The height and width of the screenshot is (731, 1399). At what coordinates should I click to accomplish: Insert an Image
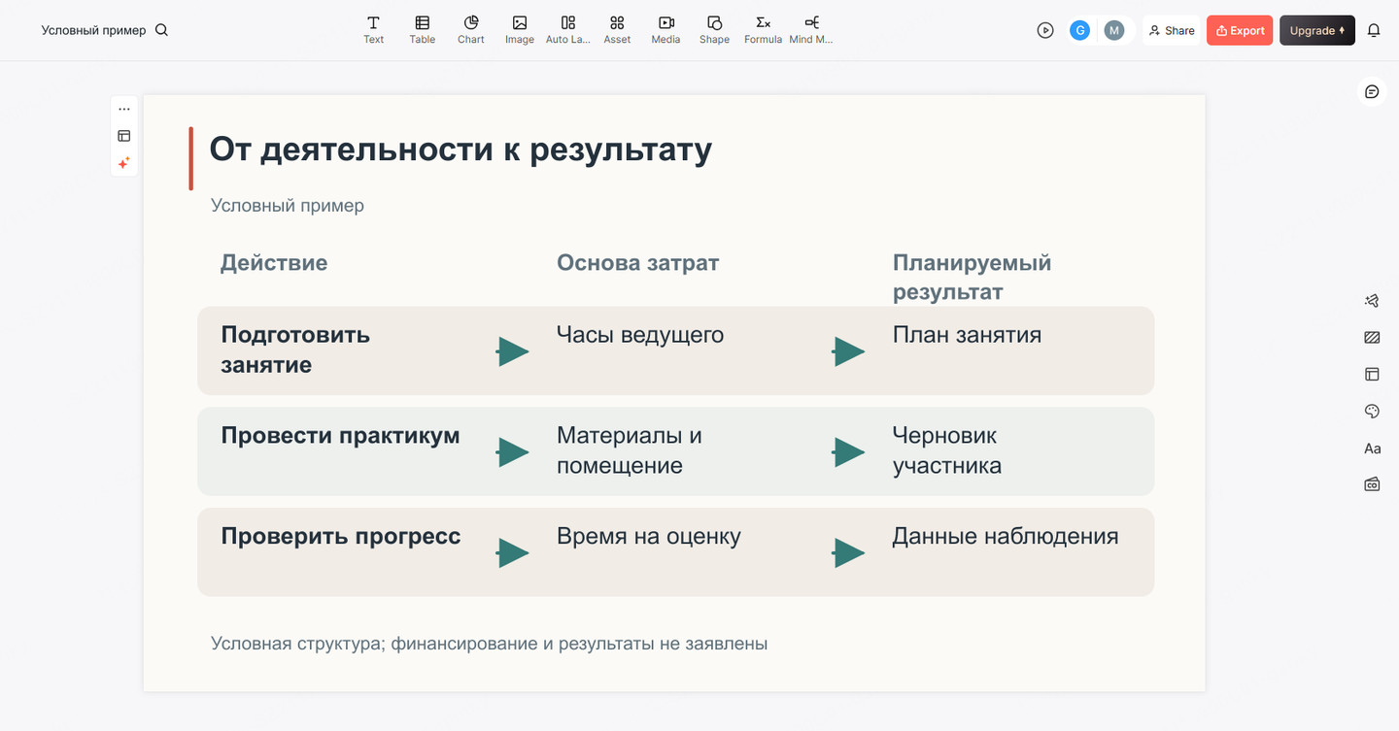click(519, 30)
